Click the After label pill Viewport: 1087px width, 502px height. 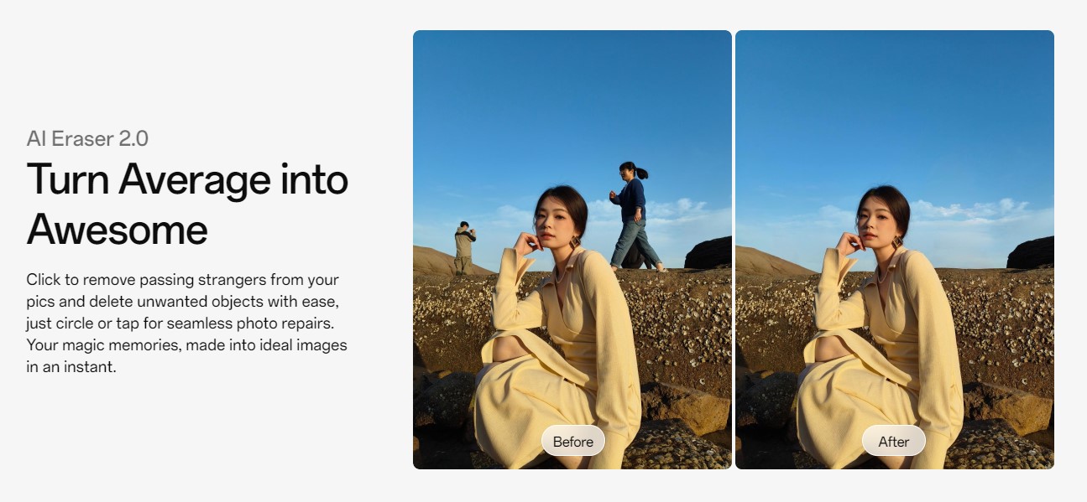coord(894,441)
